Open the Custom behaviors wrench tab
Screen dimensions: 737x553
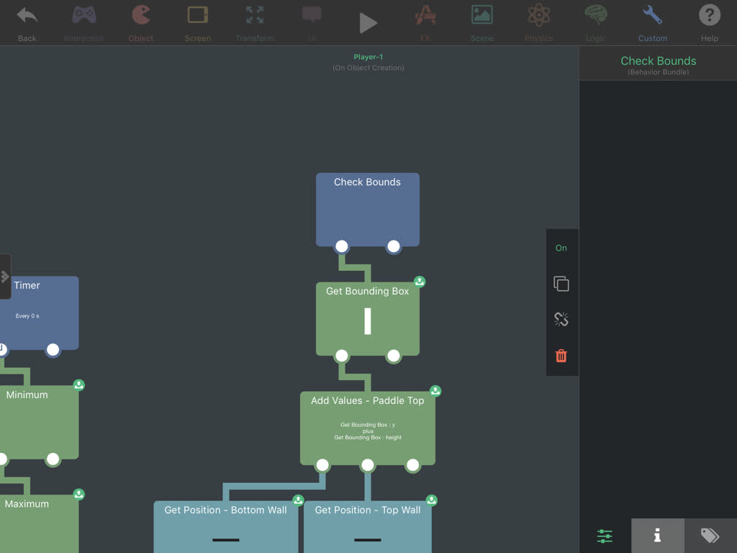652,22
